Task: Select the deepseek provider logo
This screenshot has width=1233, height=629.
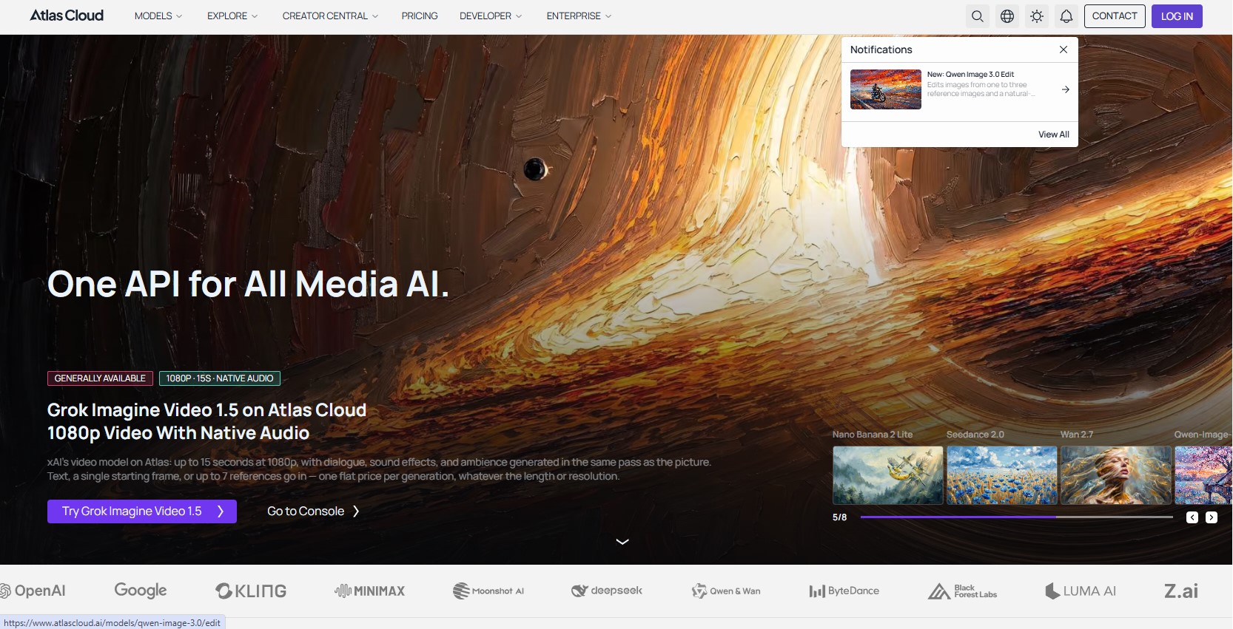Action: (607, 591)
